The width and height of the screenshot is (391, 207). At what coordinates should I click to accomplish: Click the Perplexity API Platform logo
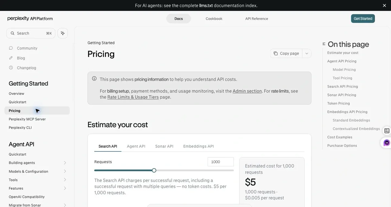pos(30,19)
